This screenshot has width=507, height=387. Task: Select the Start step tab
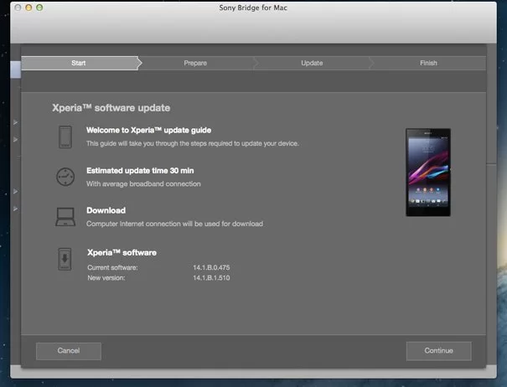click(80, 63)
